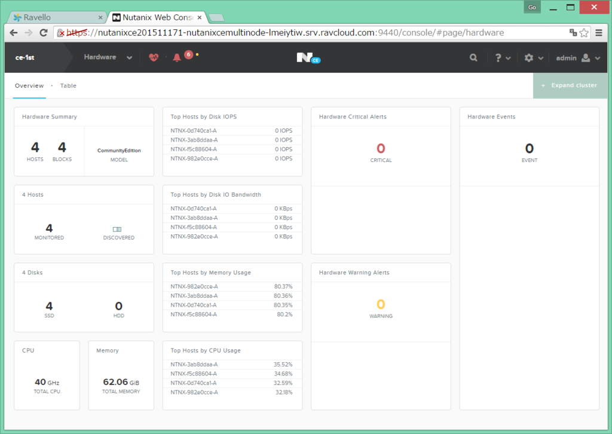Click the address bar URL
The width and height of the screenshot is (612, 434).
coord(285,33)
